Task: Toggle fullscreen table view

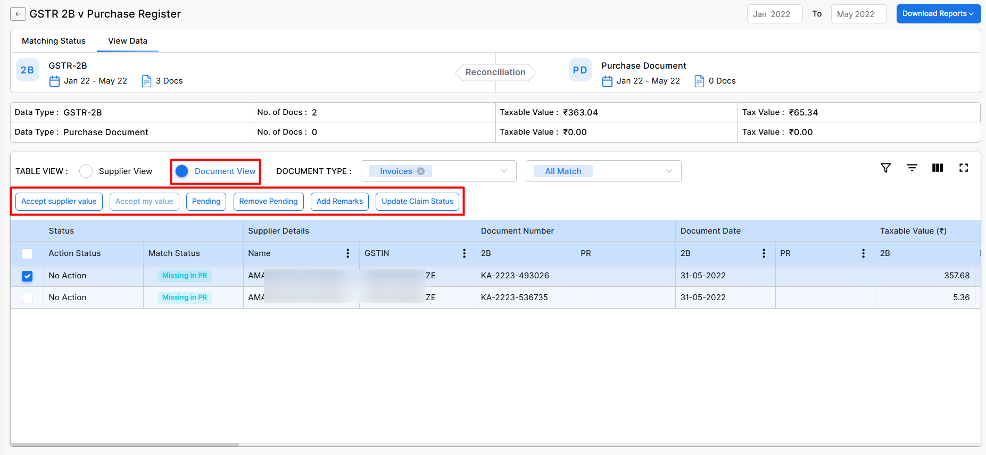Action: tap(964, 168)
